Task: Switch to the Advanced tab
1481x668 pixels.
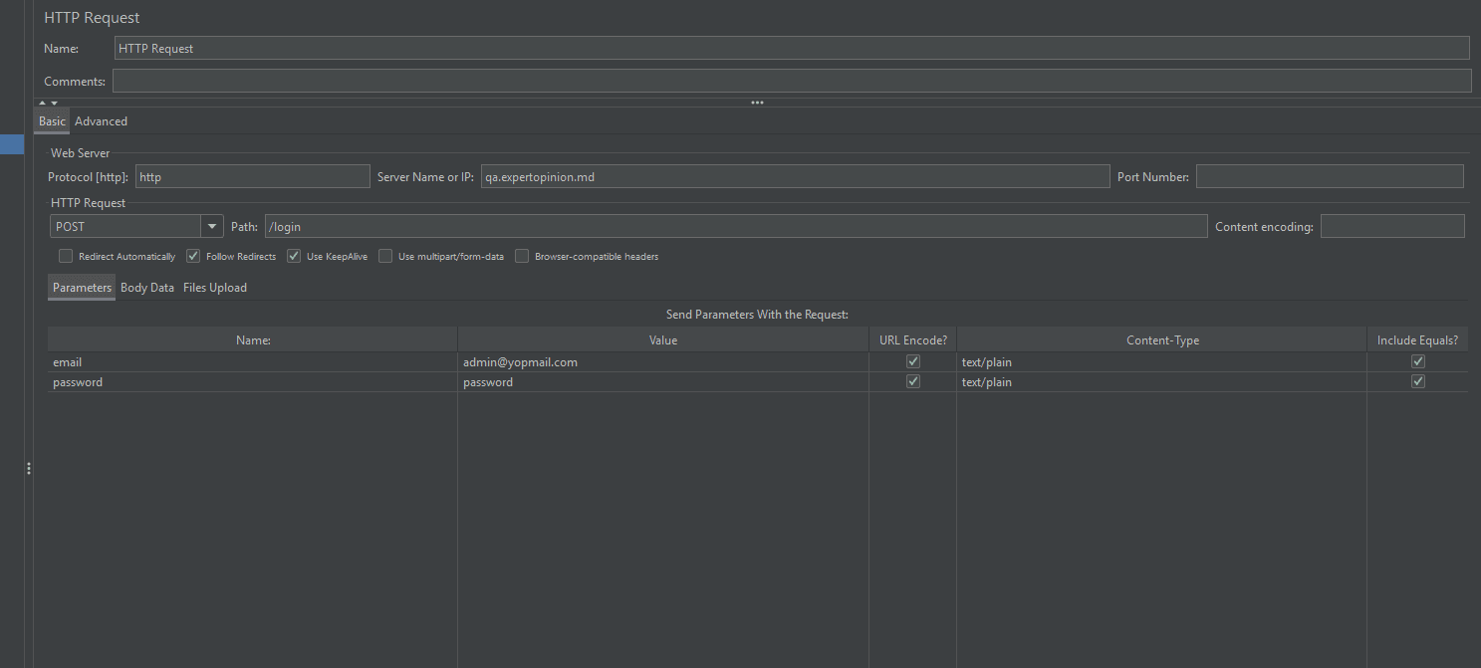Action: (101, 121)
